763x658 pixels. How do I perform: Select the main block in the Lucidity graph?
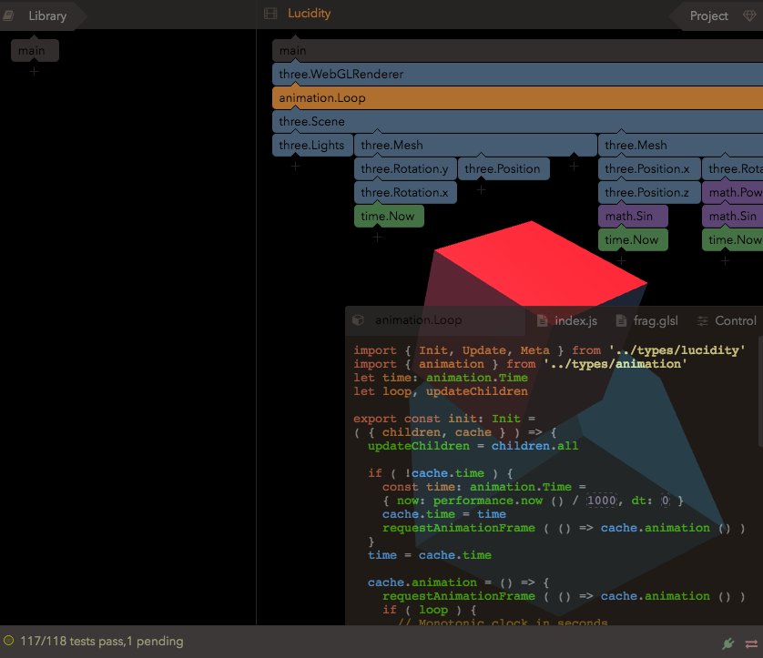(517, 51)
